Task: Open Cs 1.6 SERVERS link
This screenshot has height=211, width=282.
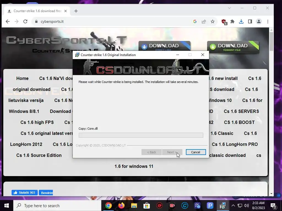Action: pyautogui.click(x=241, y=111)
